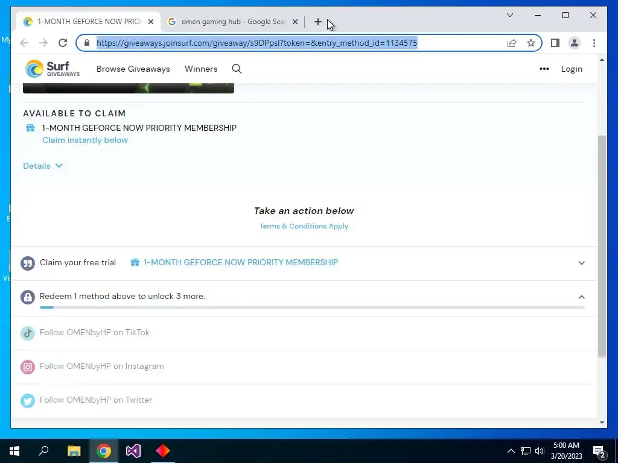This screenshot has height=463, width=618.
Task: Click the Take an action below text
Action: (x=304, y=210)
